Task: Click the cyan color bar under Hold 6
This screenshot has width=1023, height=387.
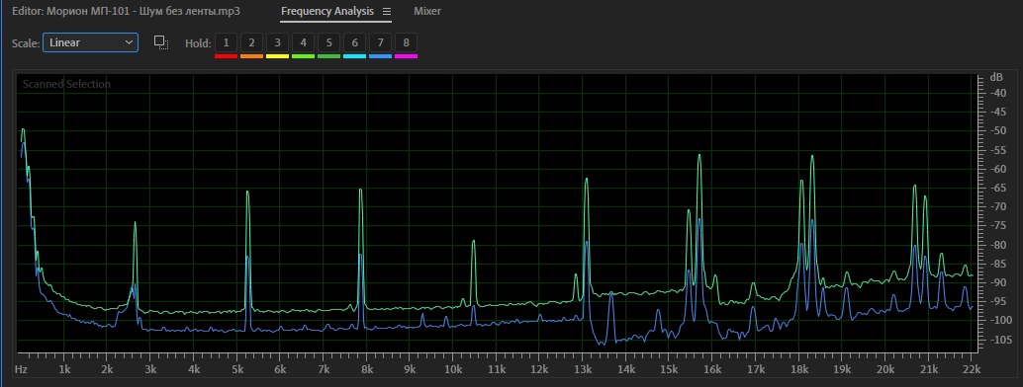Action: 354,56
